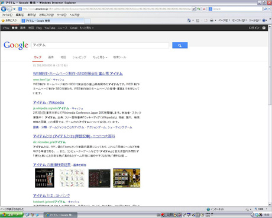Open the お気に入り menu in menu bar
This screenshot has width=272, height=218.
coord(46,15)
